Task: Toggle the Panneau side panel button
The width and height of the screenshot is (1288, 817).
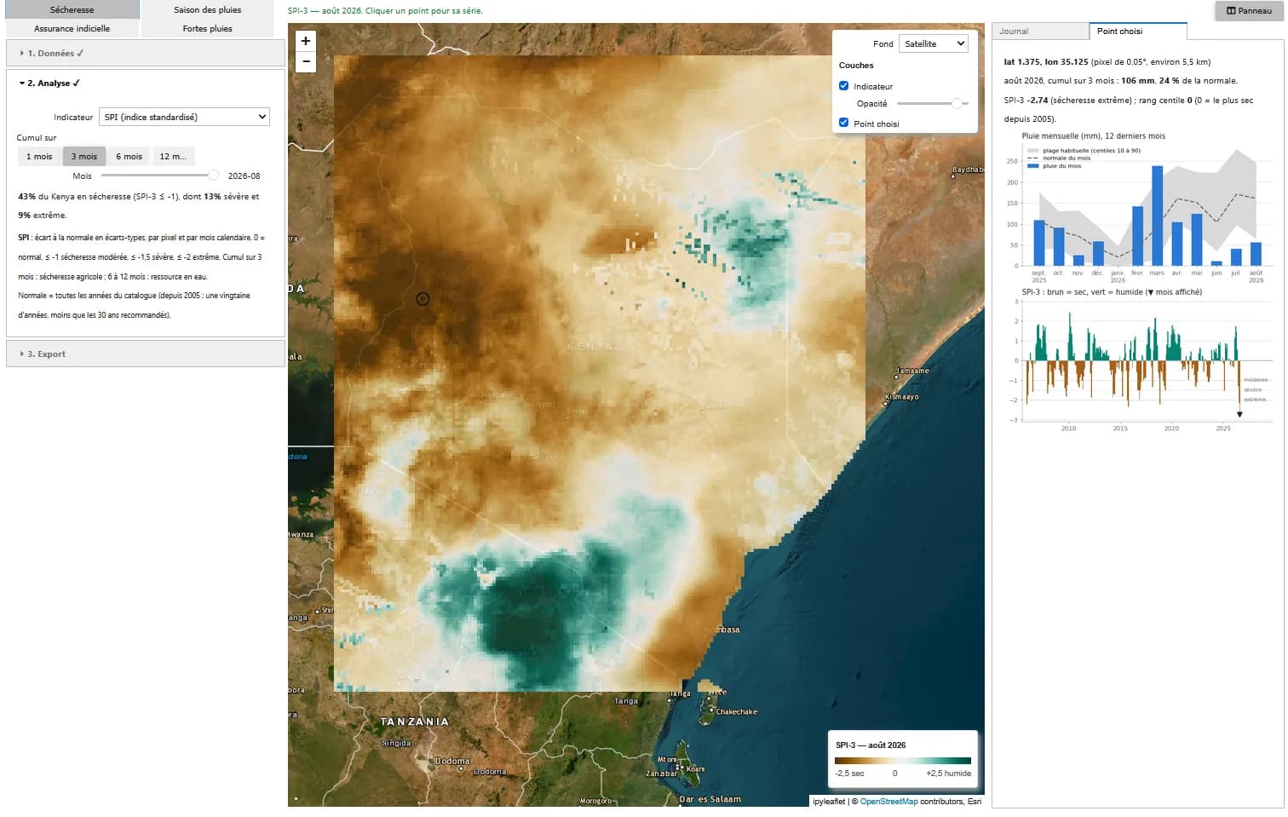Action: tap(1249, 10)
